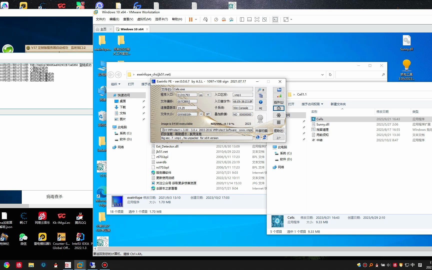This screenshot has height=270, width=432.
Task: Click the home icon button in Exeinfo PE
Action: pyautogui.click(x=278, y=108)
